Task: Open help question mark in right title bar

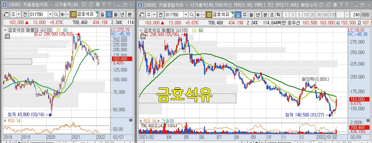Action: [x=347, y=5]
